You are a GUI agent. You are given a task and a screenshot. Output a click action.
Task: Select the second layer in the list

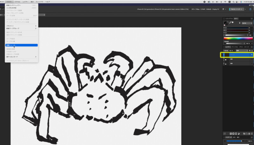[x=237, y=59]
